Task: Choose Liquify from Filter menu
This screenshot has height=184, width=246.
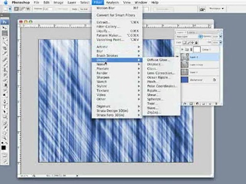Action: (117, 31)
